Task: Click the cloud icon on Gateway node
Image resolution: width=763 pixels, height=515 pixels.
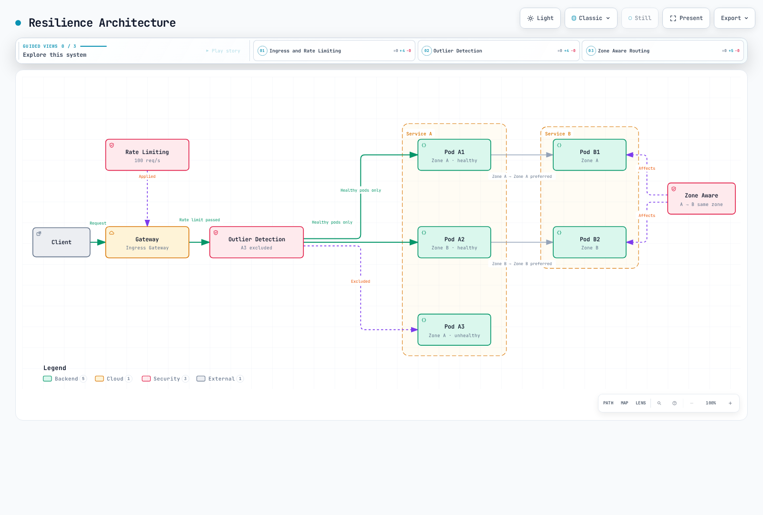Action: (112, 233)
